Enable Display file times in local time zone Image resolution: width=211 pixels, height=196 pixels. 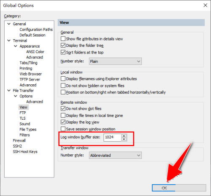63,115
